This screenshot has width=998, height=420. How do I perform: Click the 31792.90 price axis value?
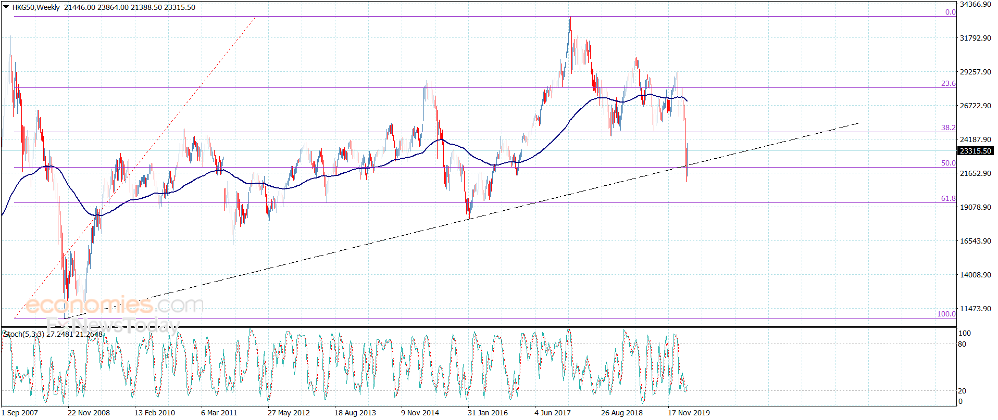(x=976, y=38)
